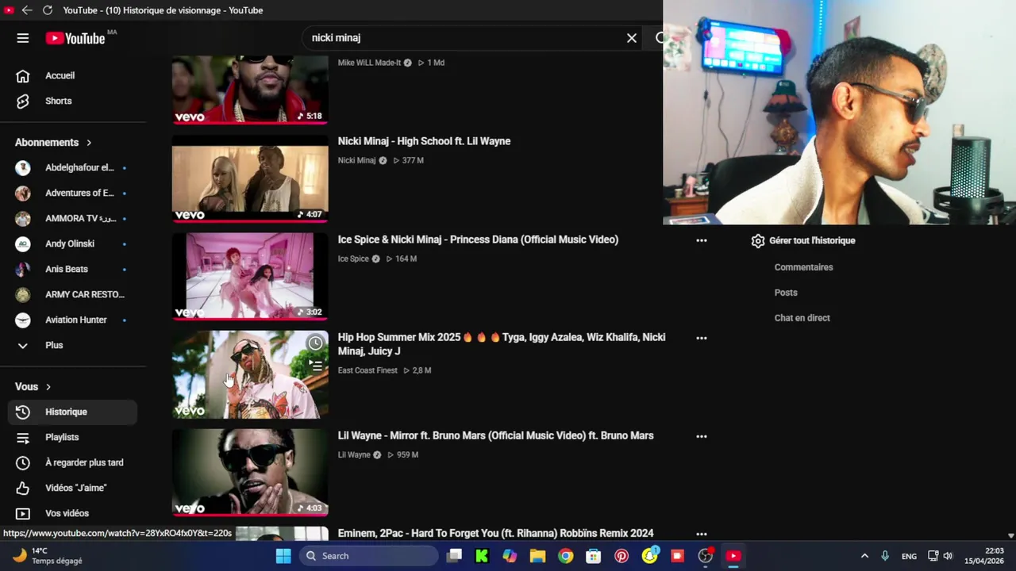Open the weather widget 14°C

click(x=48, y=556)
